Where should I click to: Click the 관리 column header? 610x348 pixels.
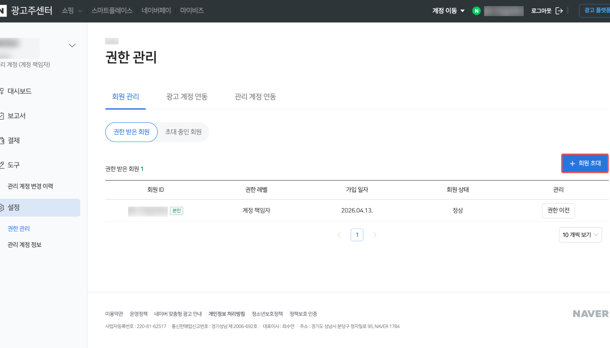click(558, 190)
